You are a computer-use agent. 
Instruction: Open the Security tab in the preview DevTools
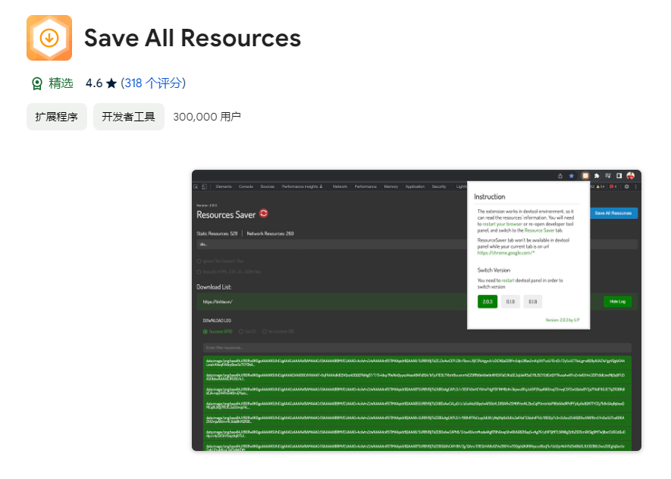tap(439, 187)
